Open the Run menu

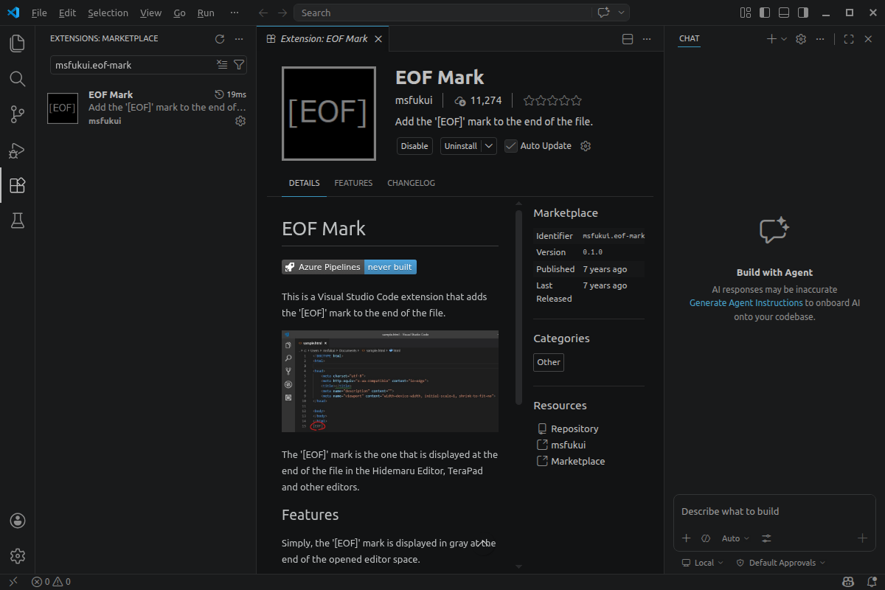click(x=206, y=13)
